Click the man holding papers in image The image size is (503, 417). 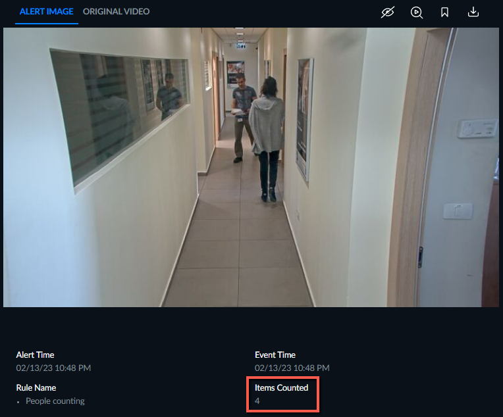242,118
